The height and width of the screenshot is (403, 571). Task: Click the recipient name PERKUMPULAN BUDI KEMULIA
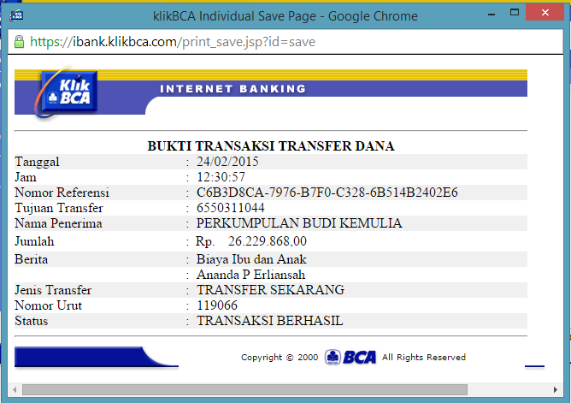pos(299,223)
